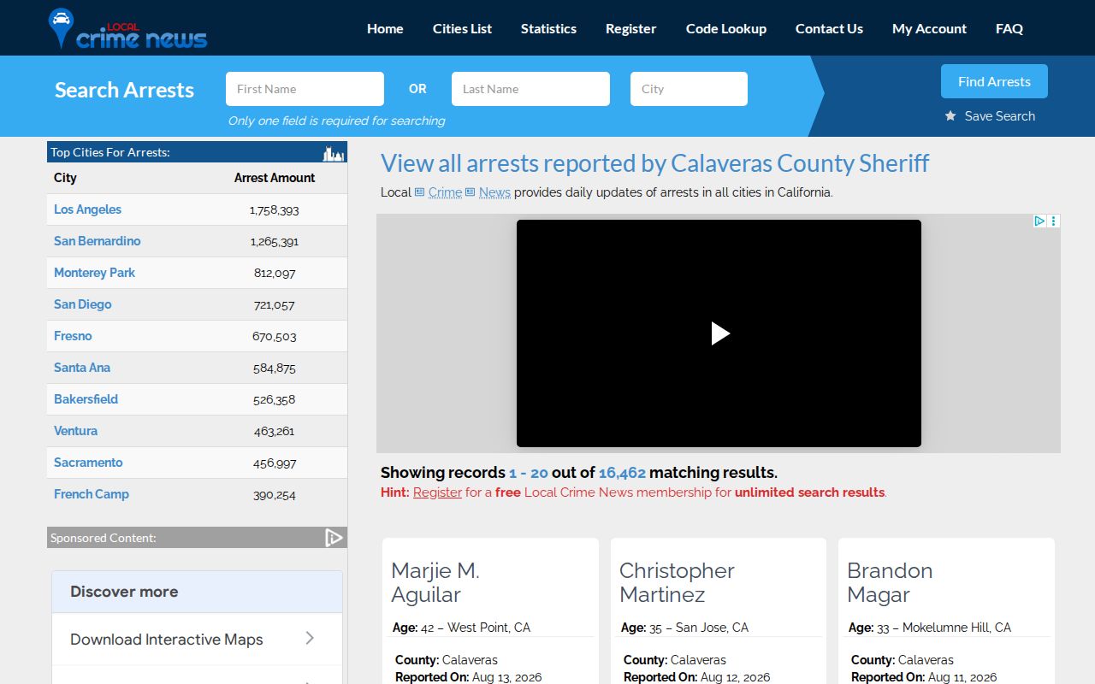Image resolution: width=1095 pixels, height=684 pixels.
Task: Open the Statistics menu item
Action: [548, 28]
